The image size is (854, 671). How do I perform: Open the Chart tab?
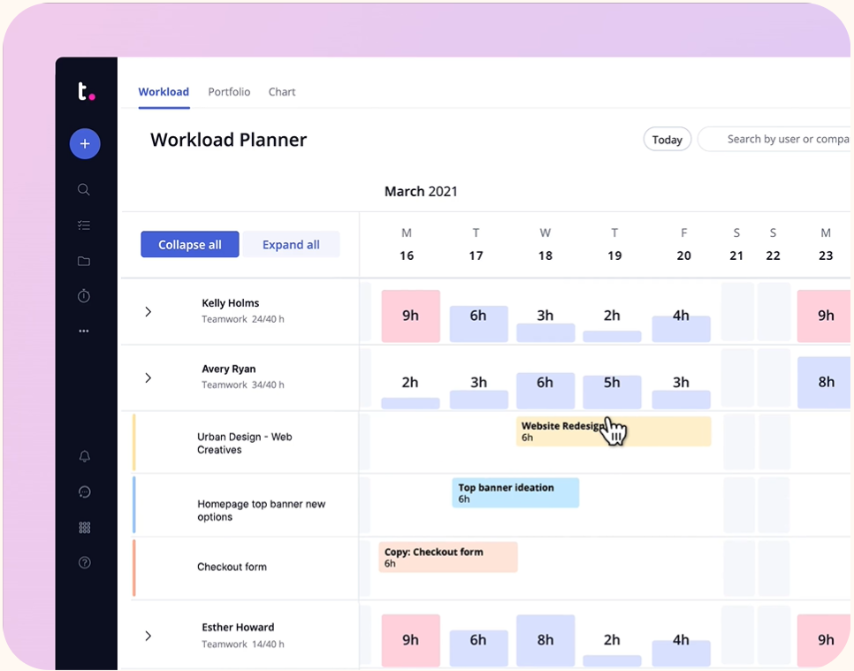(x=281, y=91)
